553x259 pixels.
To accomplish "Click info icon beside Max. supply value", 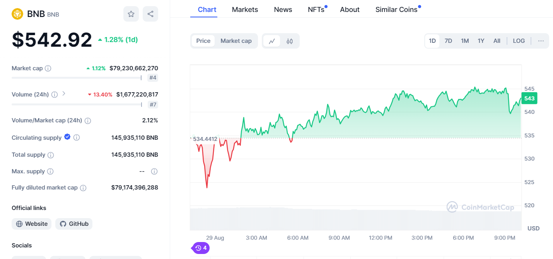I will pyautogui.click(x=154, y=171).
